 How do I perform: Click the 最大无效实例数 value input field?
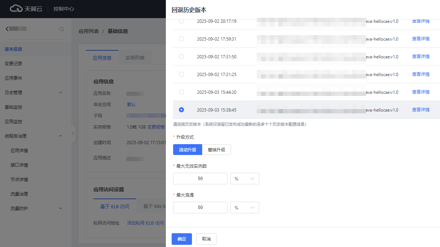pyautogui.click(x=200, y=179)
